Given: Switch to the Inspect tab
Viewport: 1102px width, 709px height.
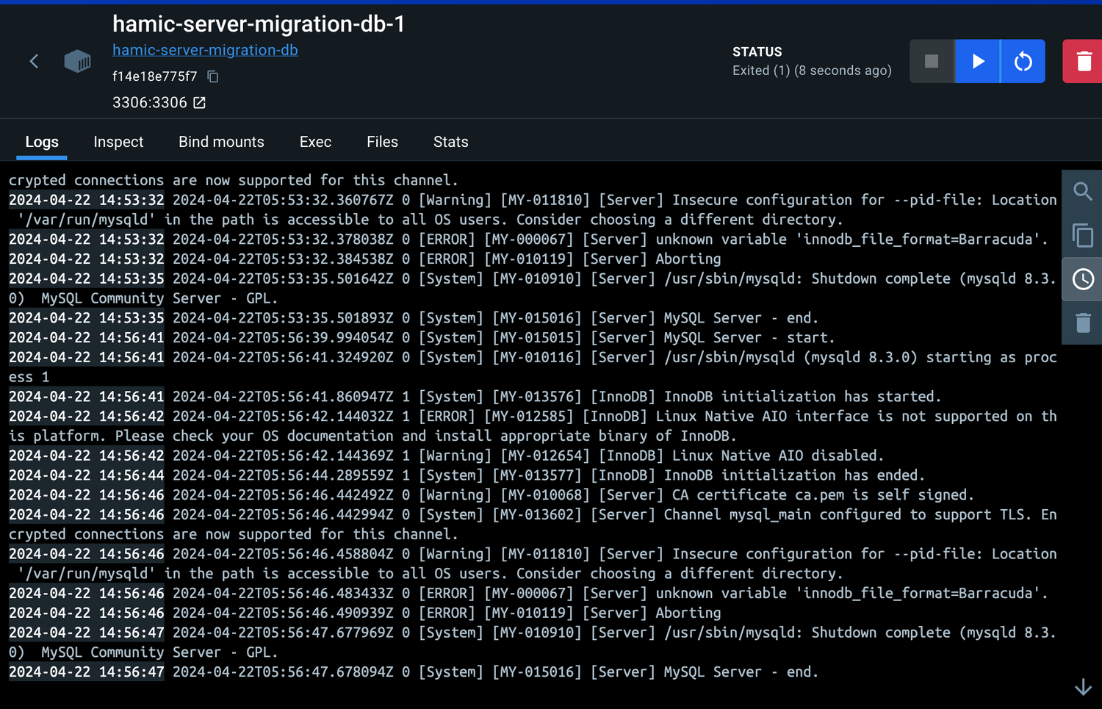Looking at the screenshot, I should (118, 142).
